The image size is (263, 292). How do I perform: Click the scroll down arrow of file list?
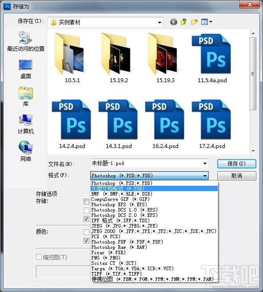[x=253, y=151]
